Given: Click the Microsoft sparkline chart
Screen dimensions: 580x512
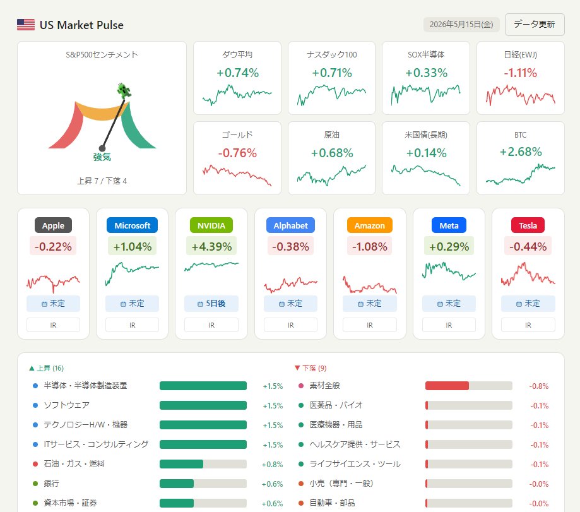Looking at the screenshot, I should [x=132, y=274].
